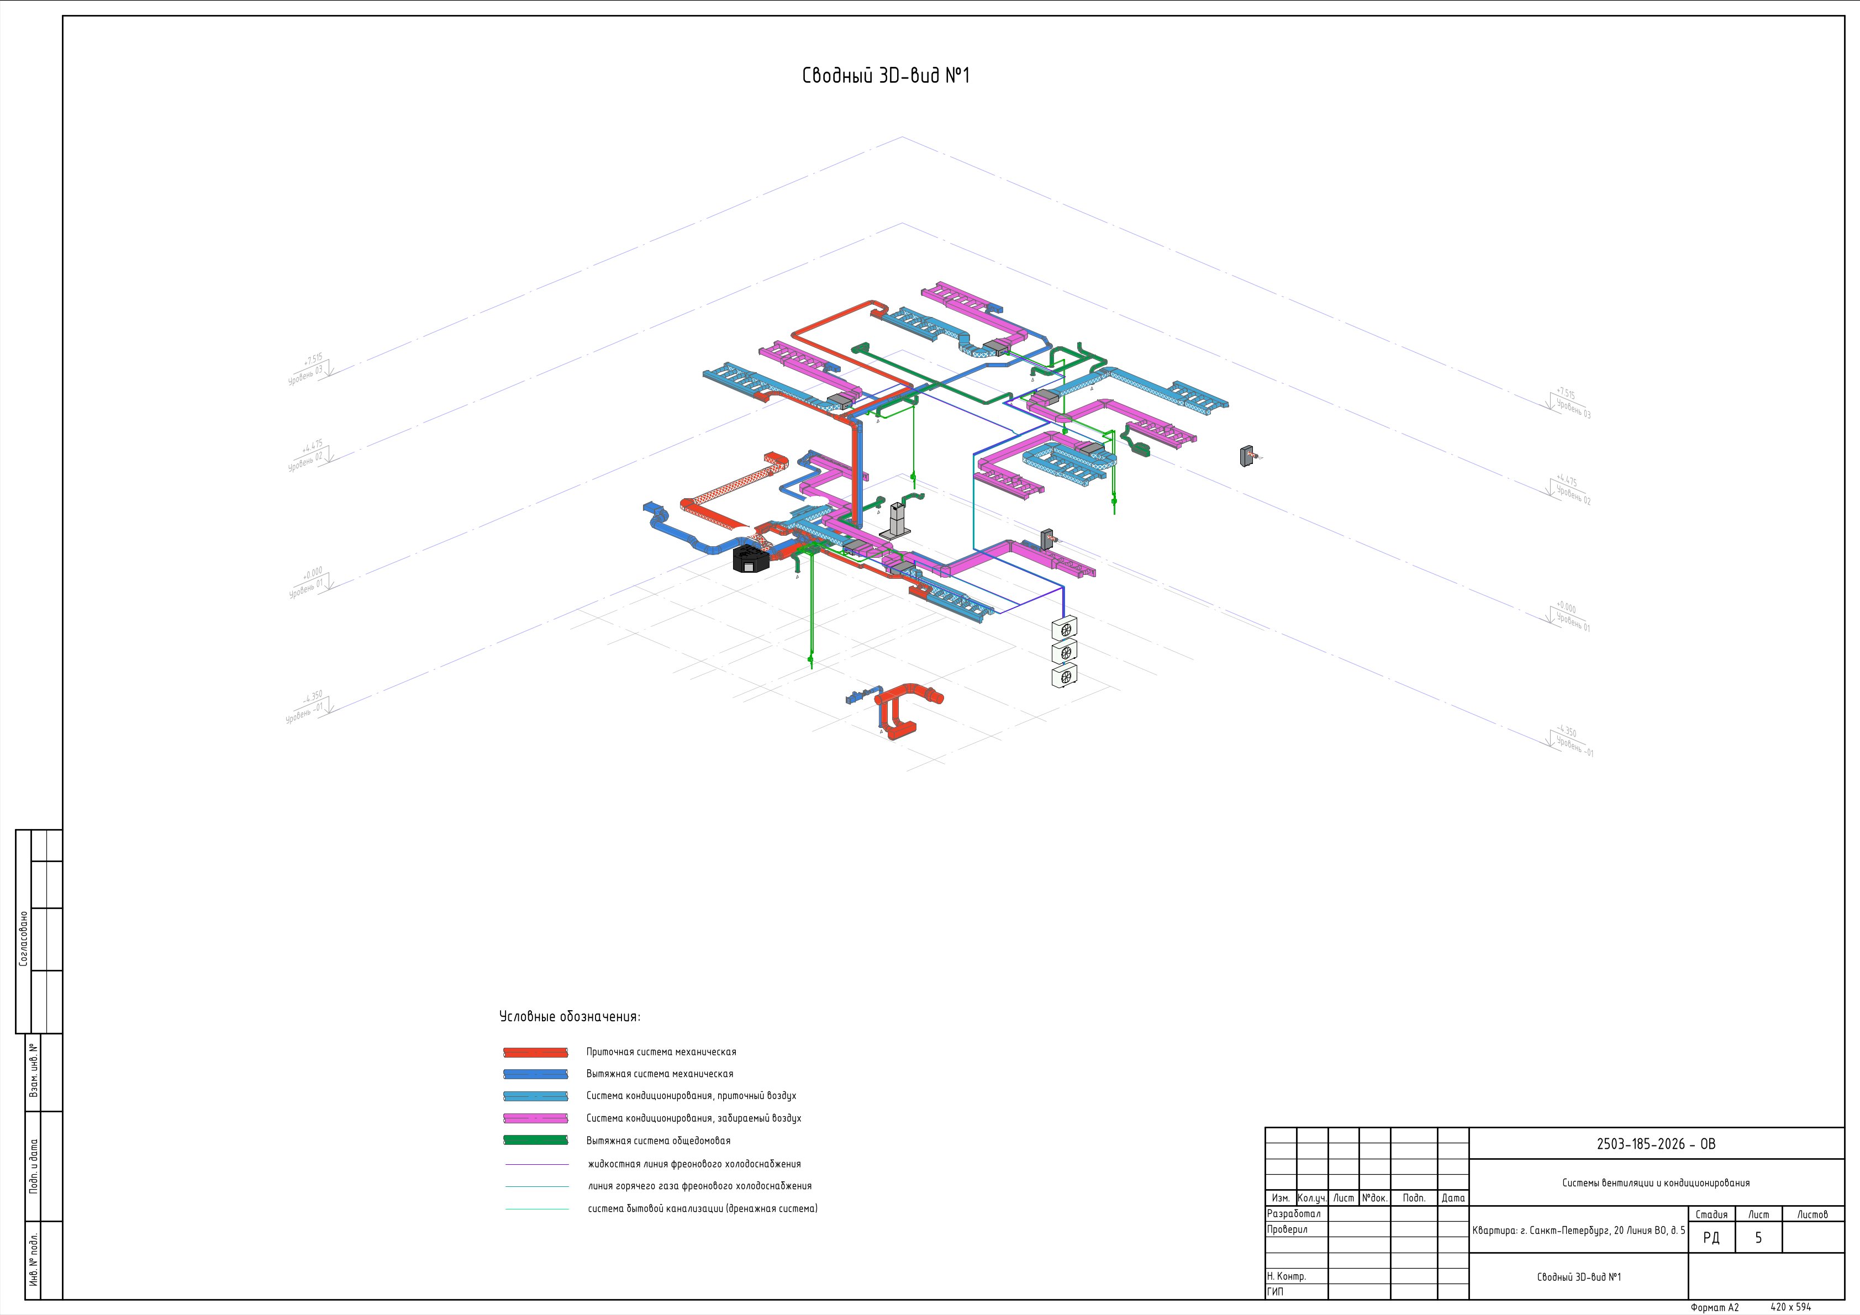
Task: Click the light blue conditioning supply air swatch
Action: 535,1096
